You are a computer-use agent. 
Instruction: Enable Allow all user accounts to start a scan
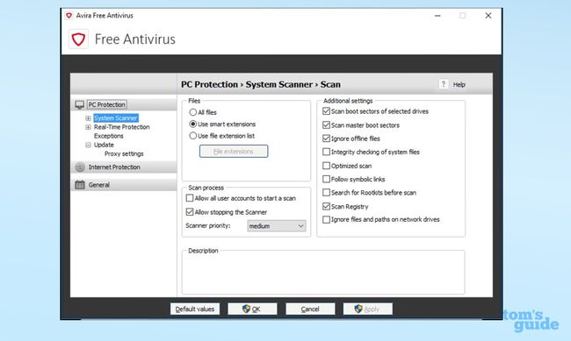click(x=190, y=198)
